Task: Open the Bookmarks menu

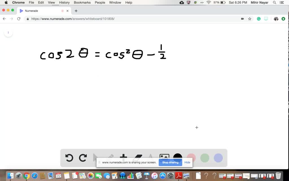Action: click(82, 3)
